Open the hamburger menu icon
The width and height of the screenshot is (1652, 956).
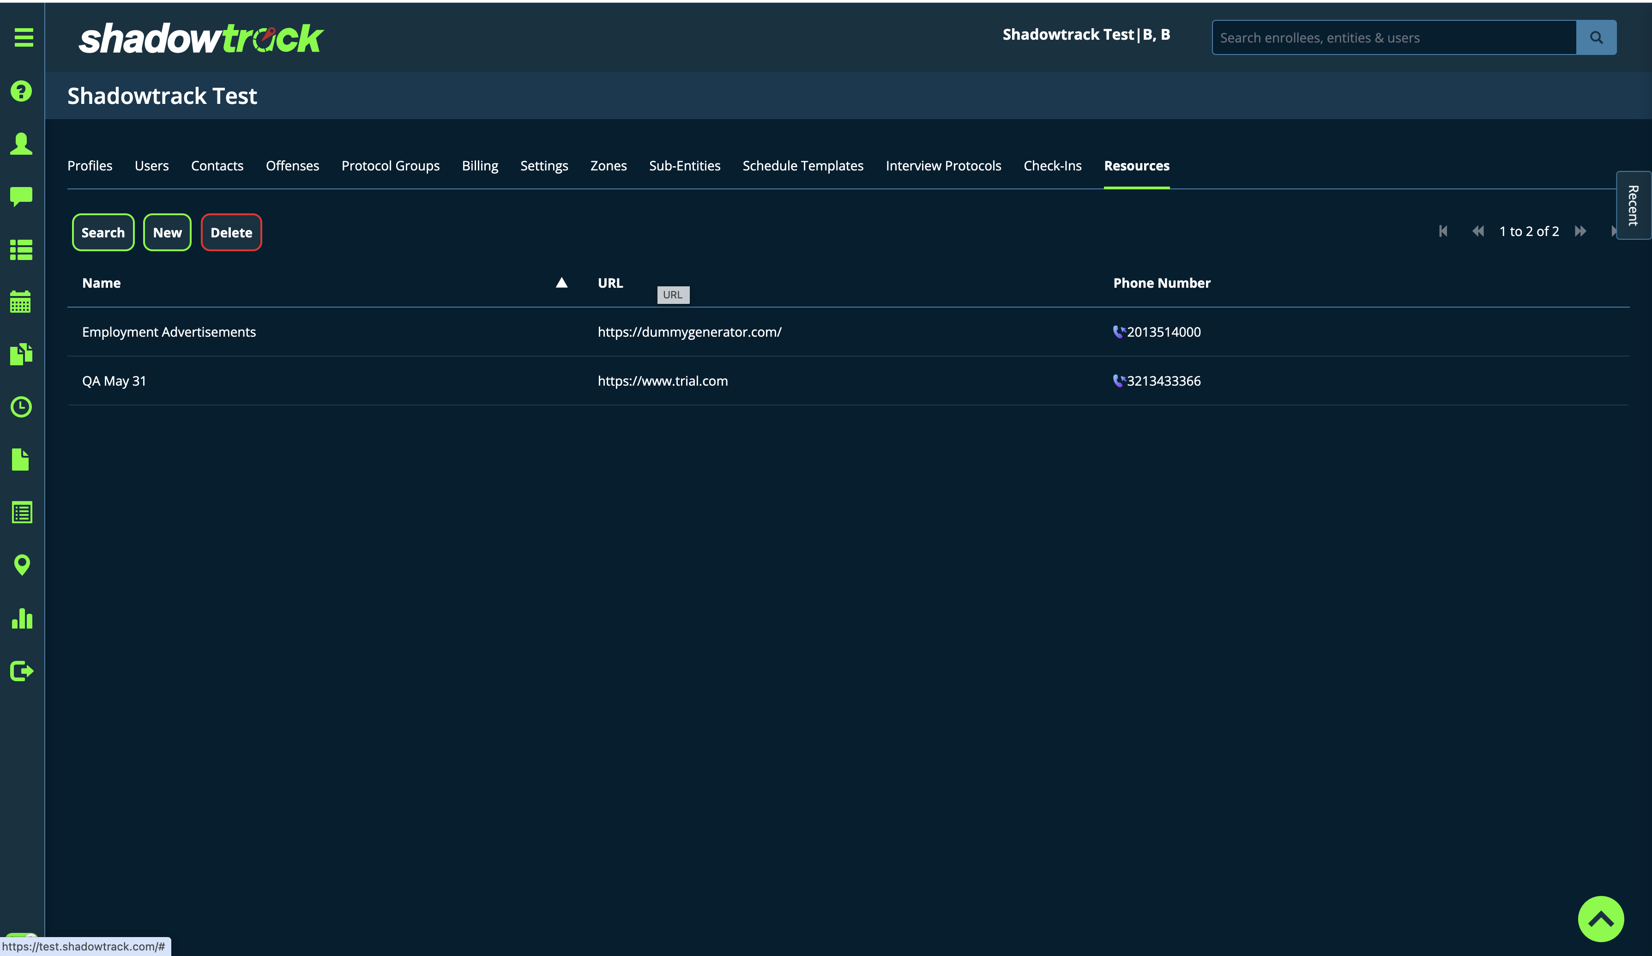pyautogui.click(x=24, y=37)
